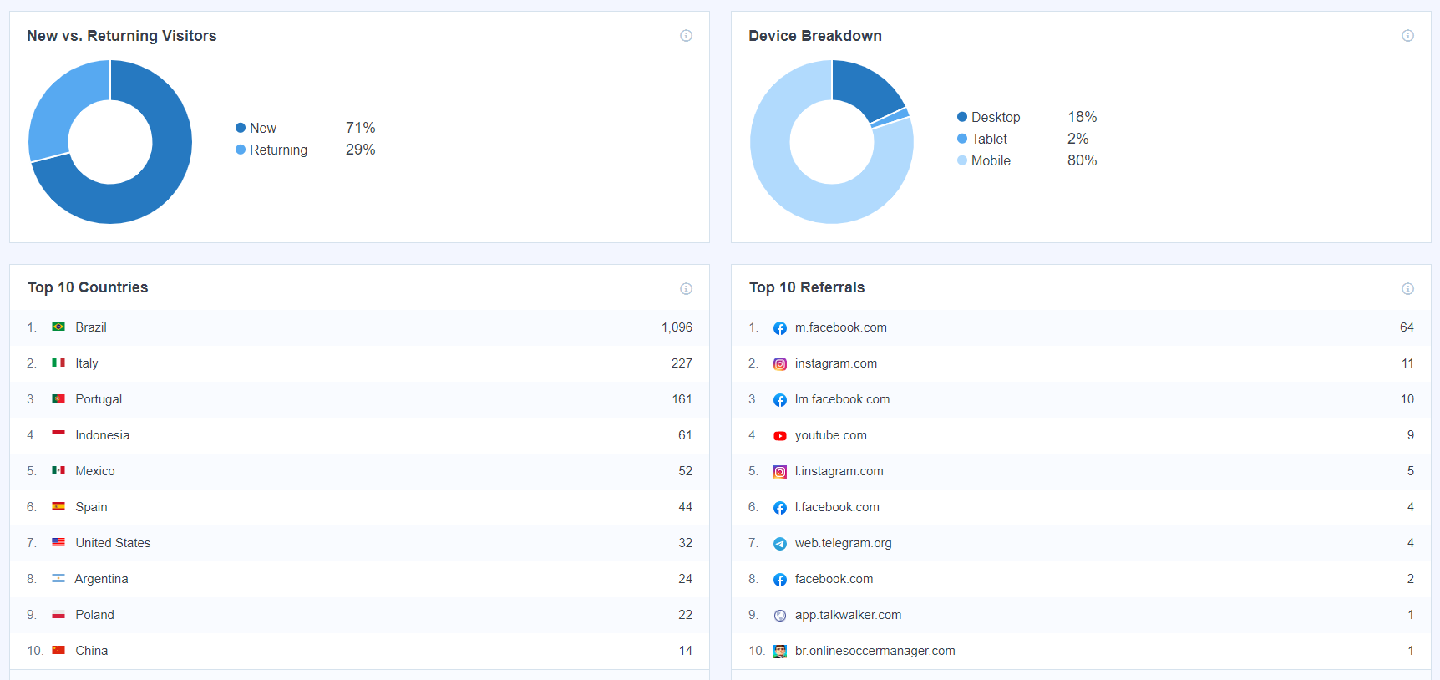Click info icon on Device Breakdown panel
The height and width of the screenshot is (680, 1440).
click(1407, 36)
